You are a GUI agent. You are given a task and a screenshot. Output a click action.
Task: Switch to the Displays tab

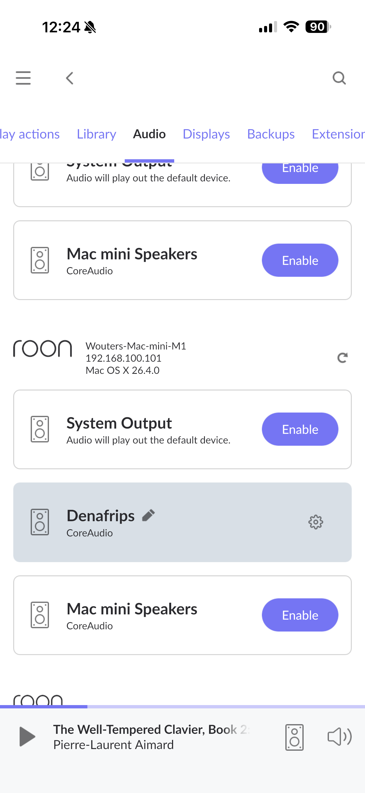tap(206, 134)
